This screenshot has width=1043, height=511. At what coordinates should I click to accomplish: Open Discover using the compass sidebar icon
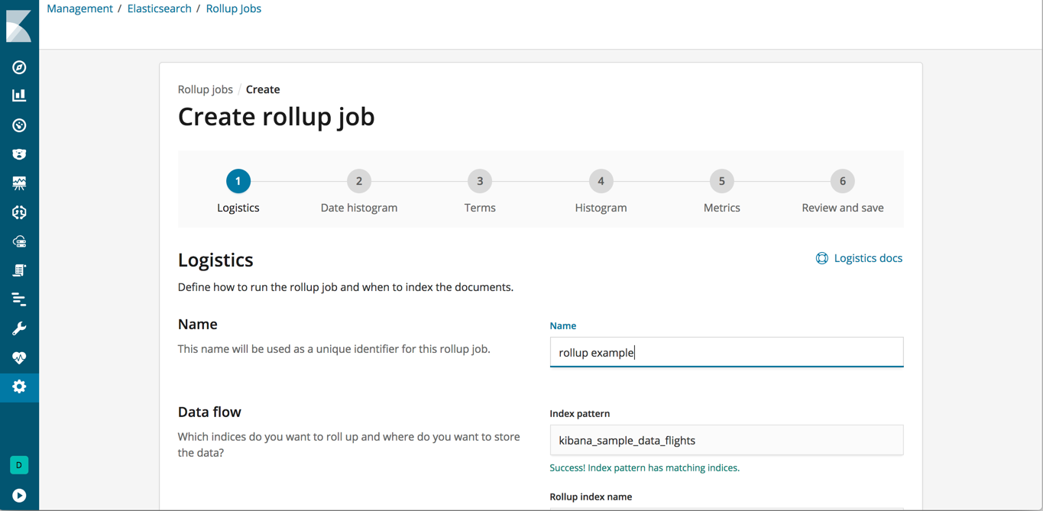18,66
